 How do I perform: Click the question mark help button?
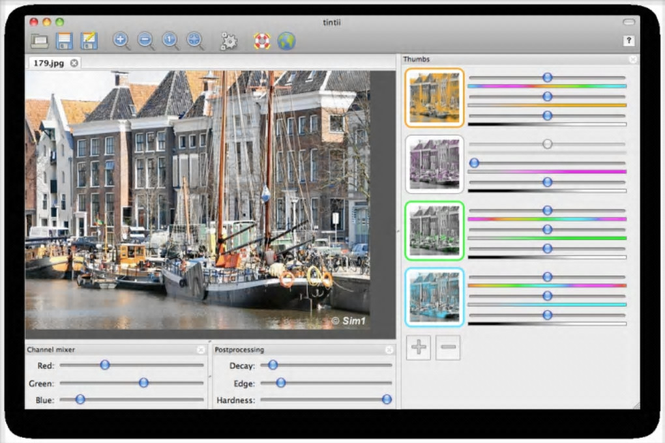(628, 41)
